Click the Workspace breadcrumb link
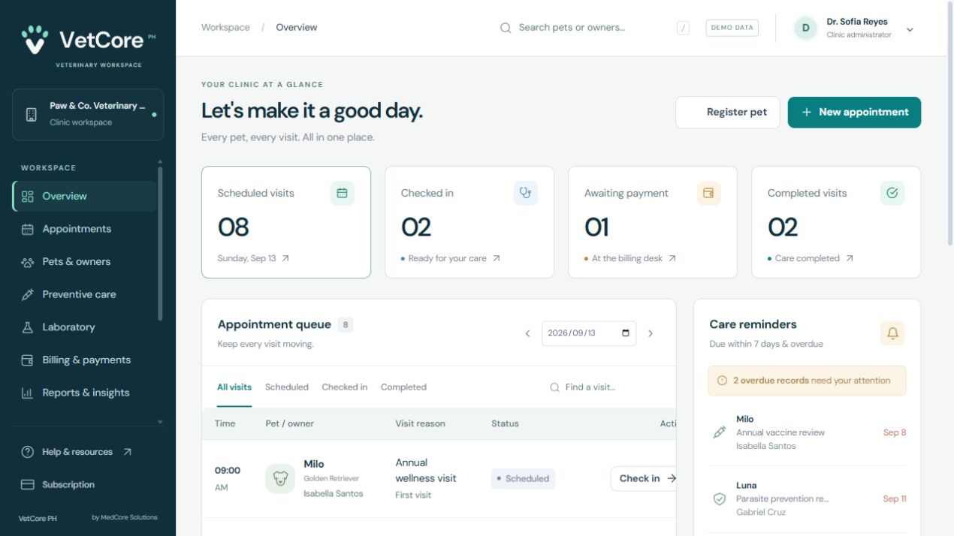 [225, 28]
